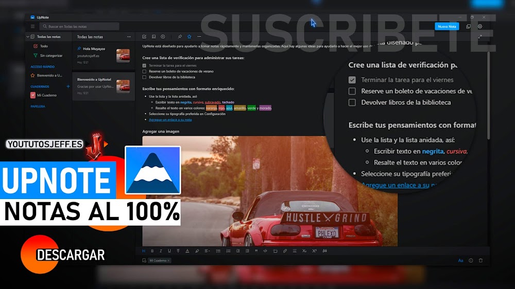Image resolution: width=515 pixels, height=289 pixels.
Task: Toggle the blue bookmark star icon
Action: pos(189,37)
